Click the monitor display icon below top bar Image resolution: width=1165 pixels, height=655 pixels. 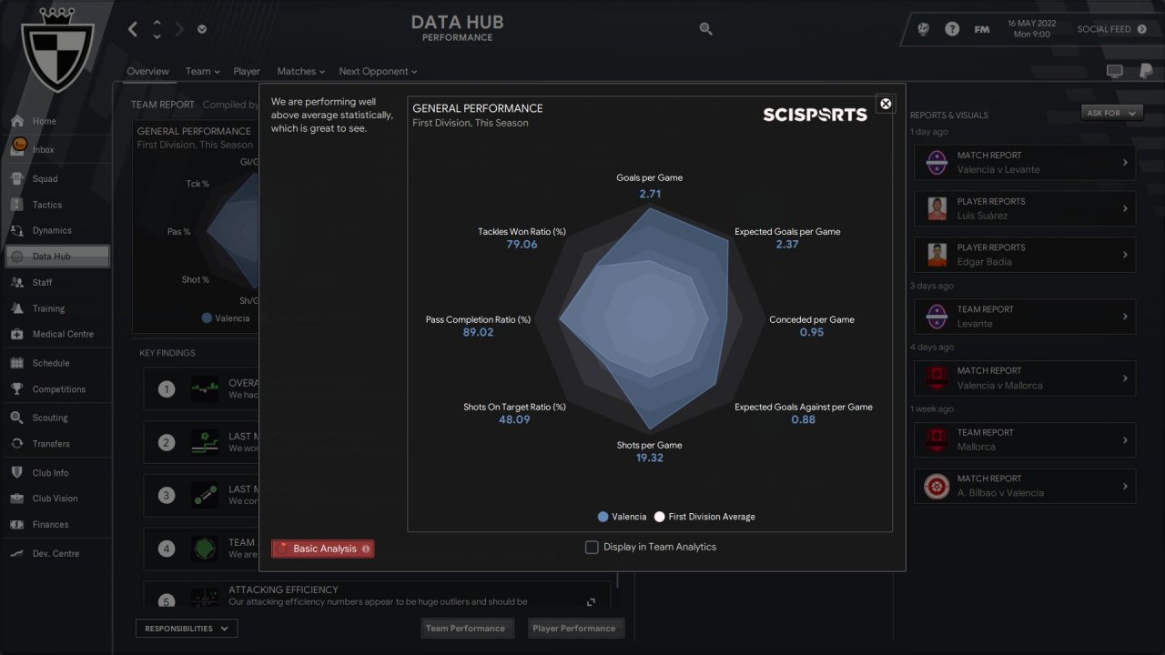click(1114, 71)
